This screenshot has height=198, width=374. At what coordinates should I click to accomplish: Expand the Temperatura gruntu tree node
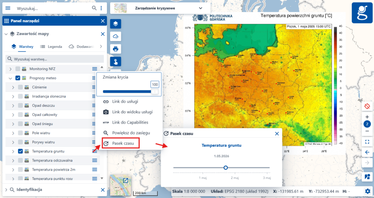pos(13,151)
